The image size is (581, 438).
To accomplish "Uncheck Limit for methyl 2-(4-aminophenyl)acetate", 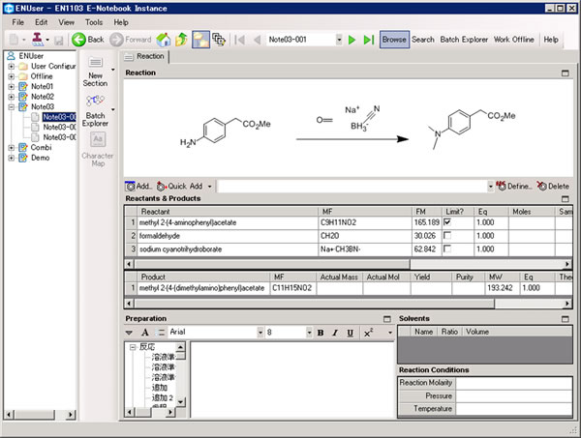I will [x=446, y=222].
